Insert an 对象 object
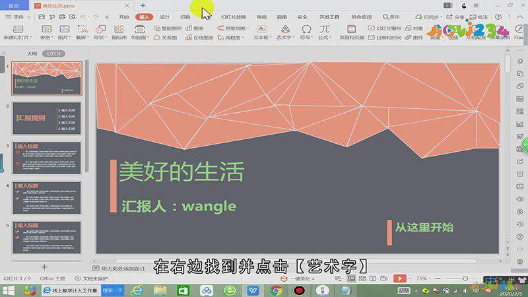Viewport: 528px width, 297px height. (414, 28)
